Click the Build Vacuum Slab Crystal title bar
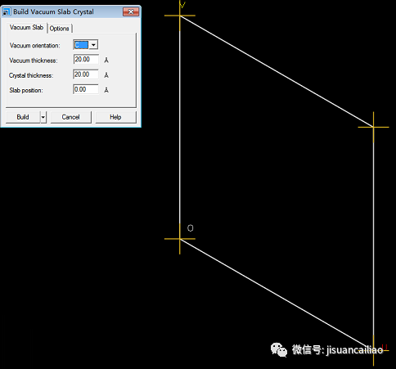 (x=63, y=11)
